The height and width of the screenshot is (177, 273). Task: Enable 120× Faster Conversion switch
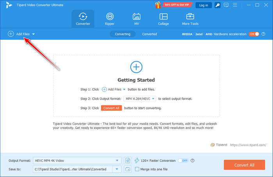coord(183,160)
